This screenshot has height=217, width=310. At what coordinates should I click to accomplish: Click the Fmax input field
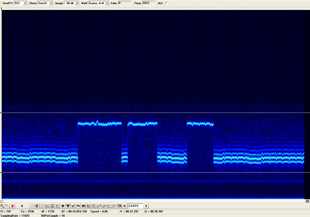(x=148, y=3)
